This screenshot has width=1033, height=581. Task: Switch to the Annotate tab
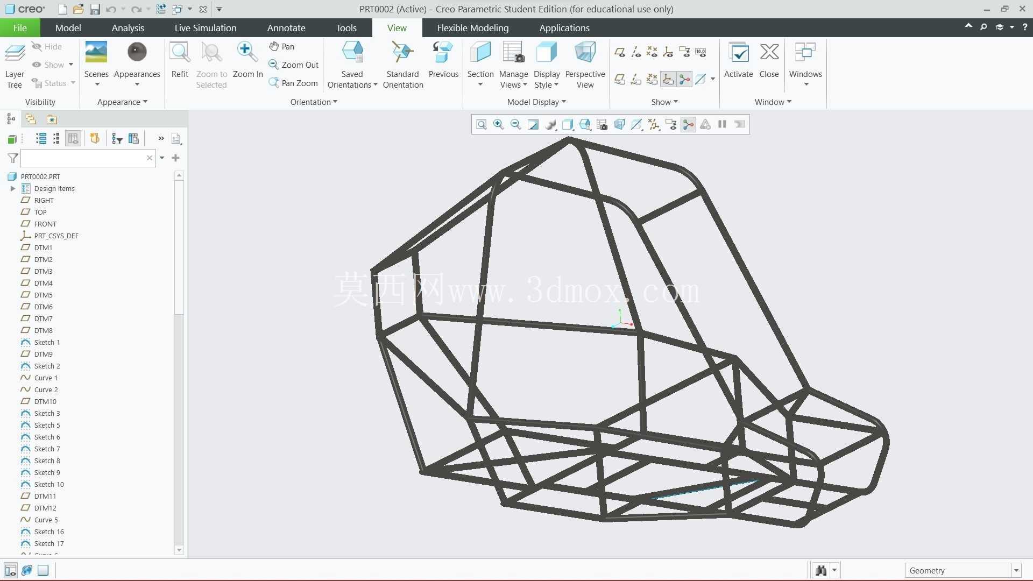[x=286, y=28]
